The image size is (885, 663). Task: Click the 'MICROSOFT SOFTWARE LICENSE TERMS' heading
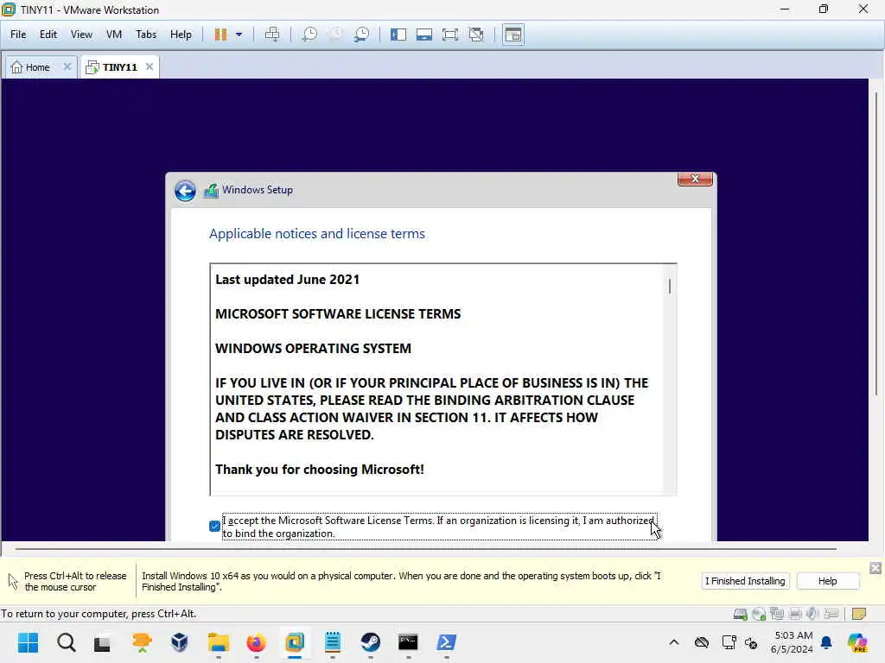(x=338, y=314)
